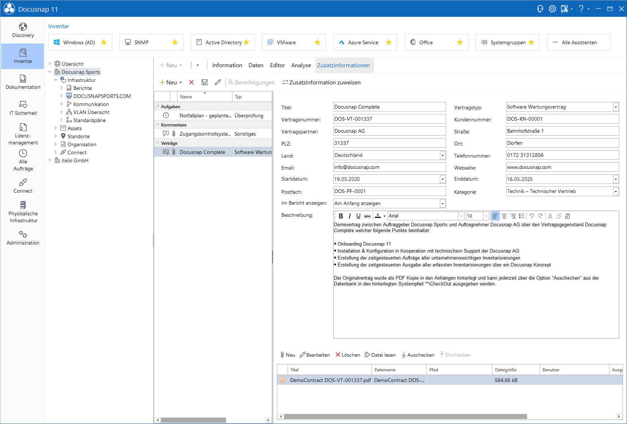Open the font color picker

coord(378,216)
